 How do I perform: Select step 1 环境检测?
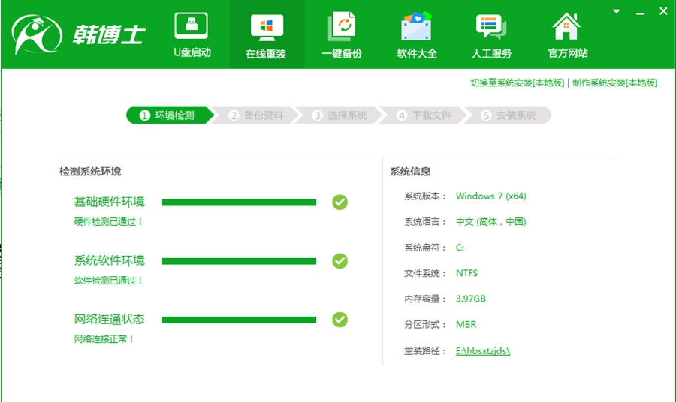[170, 115]
